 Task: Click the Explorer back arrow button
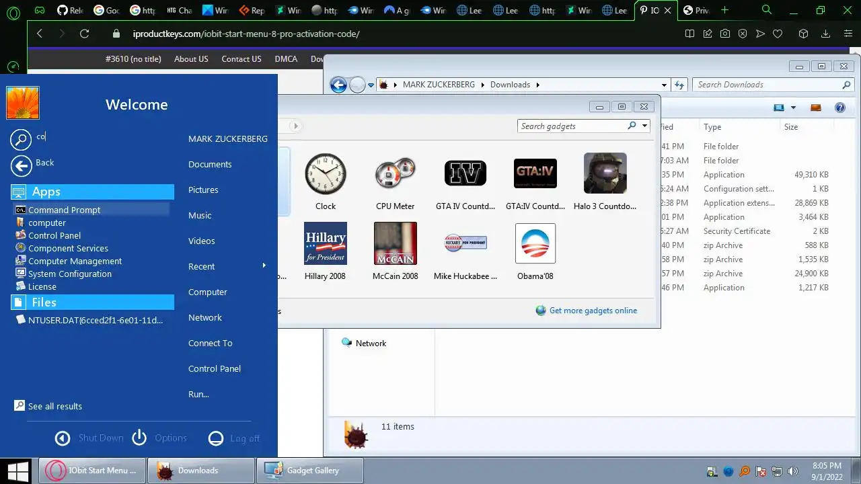point(338,85)
